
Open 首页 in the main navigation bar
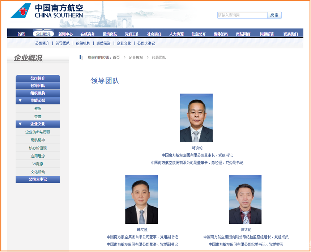[x=21, y=34]
